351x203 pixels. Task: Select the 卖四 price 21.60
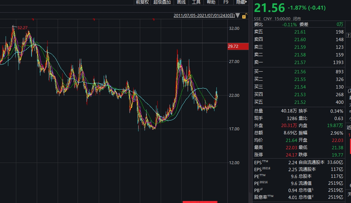(x=300, y=39)
